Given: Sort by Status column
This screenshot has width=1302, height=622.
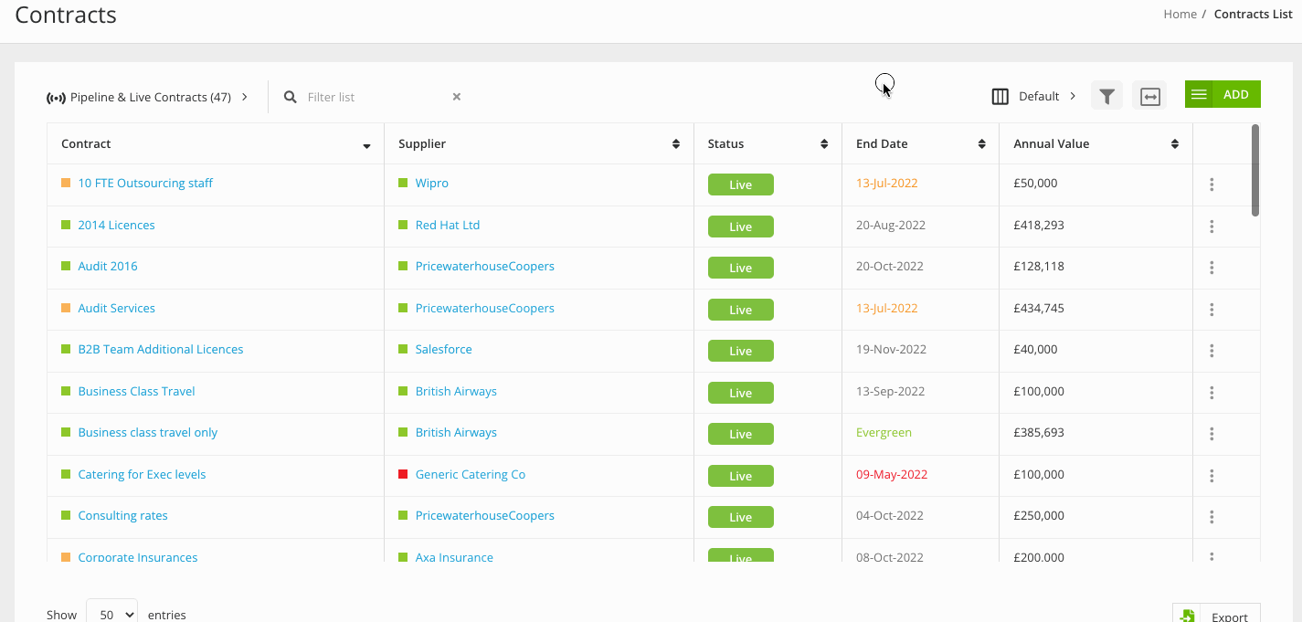Looking at the screenshot, I should pyautogui.click(x=824, y=144).
